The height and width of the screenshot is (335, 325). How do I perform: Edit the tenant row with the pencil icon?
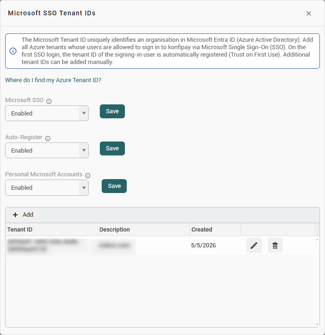[254, 245]
